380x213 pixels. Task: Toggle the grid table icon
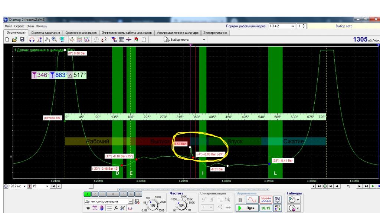pyautogui.click(x=121, y=40)
